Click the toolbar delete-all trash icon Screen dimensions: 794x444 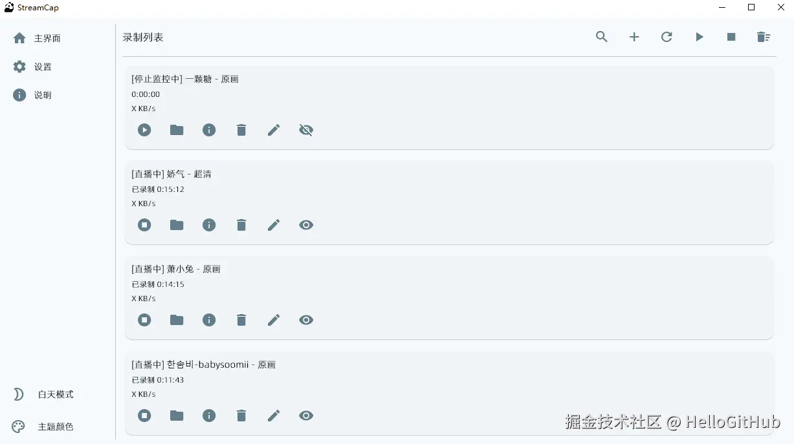[x=764, y=37]
